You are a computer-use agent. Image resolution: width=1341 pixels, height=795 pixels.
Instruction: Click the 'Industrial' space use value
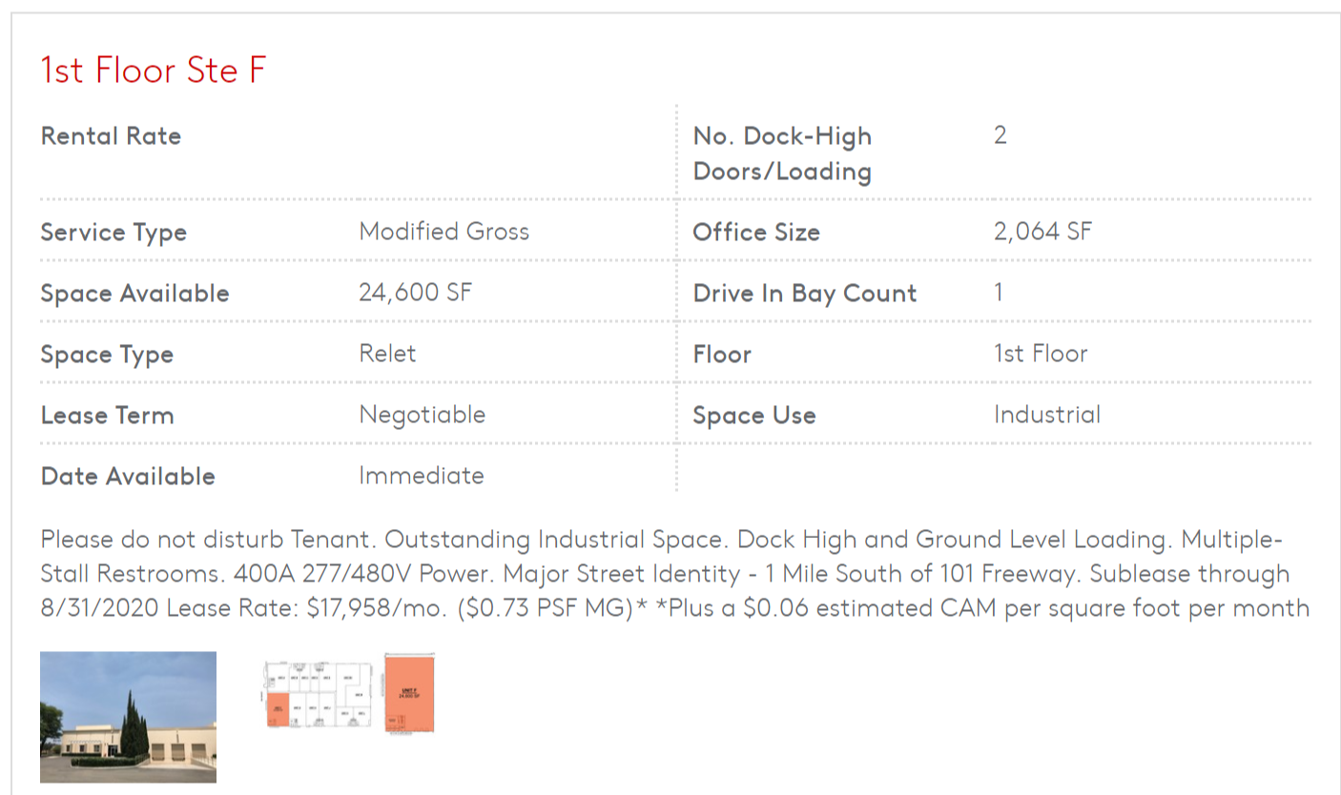click(1046, 415)
